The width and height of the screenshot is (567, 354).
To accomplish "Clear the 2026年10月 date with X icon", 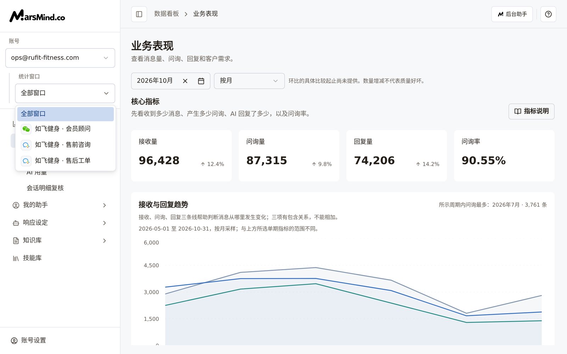I will [185, 81].
